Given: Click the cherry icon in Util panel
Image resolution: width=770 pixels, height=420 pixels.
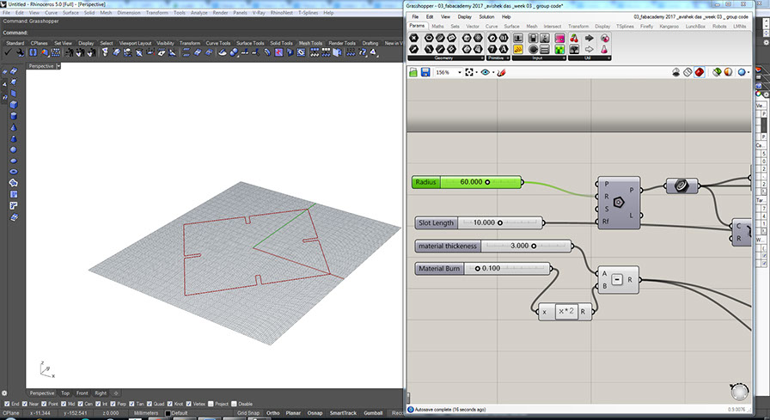Looking at the screenshot, I should 574,39.
